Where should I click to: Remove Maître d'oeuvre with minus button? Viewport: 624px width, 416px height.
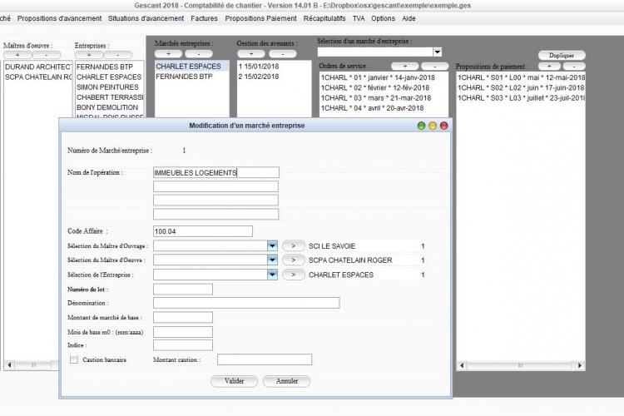[x=46, y=55]
